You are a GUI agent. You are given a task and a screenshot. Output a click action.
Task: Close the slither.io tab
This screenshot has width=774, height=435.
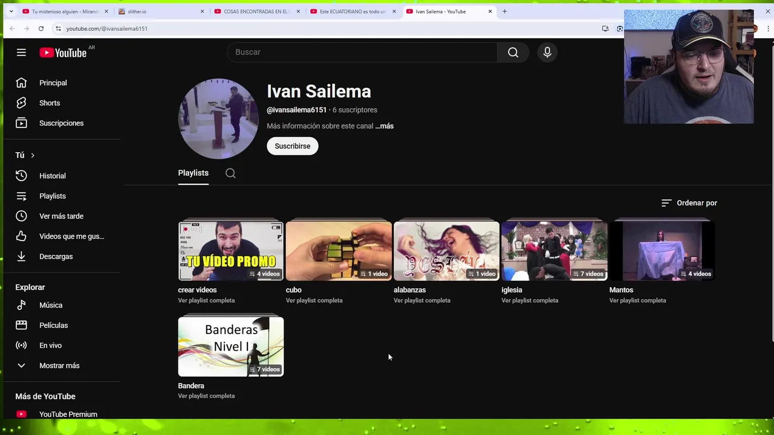click(x=202, y=11)
